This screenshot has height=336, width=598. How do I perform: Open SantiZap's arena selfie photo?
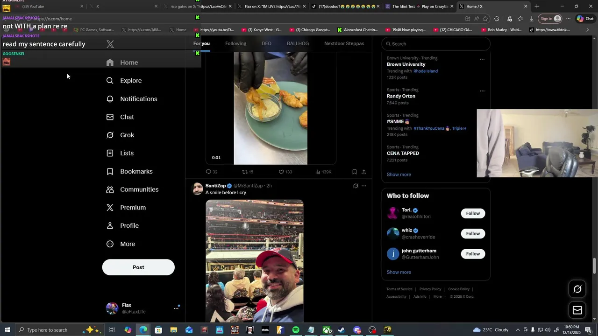255,261
